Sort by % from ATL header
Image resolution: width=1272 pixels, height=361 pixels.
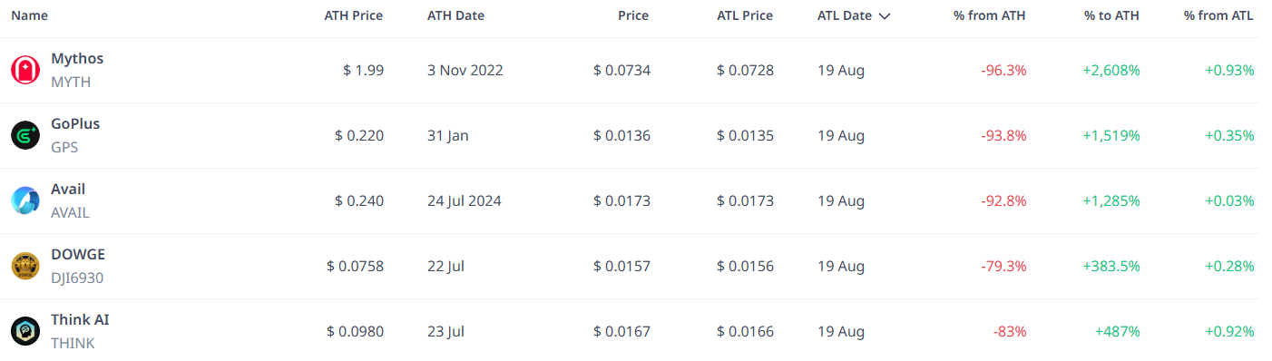click(1218, 15)
